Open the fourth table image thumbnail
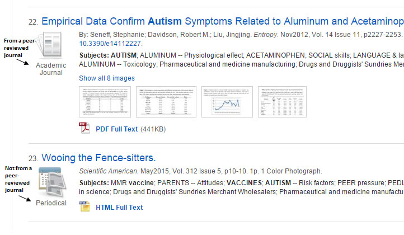This screenshot has height=235, width=404. pos(282,102)
